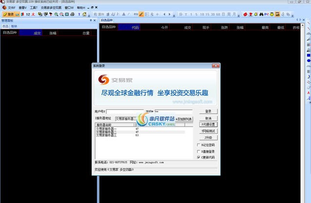Click the 自选品种 document tab

pyautogui.click(x=107, y=20)
